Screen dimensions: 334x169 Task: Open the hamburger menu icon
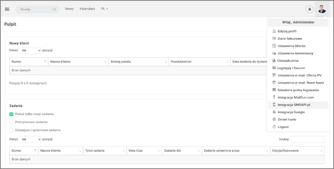click(7, 9)
